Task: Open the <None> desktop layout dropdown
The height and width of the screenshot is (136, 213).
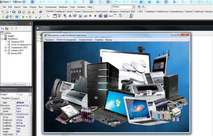Action: pos(133,7)
